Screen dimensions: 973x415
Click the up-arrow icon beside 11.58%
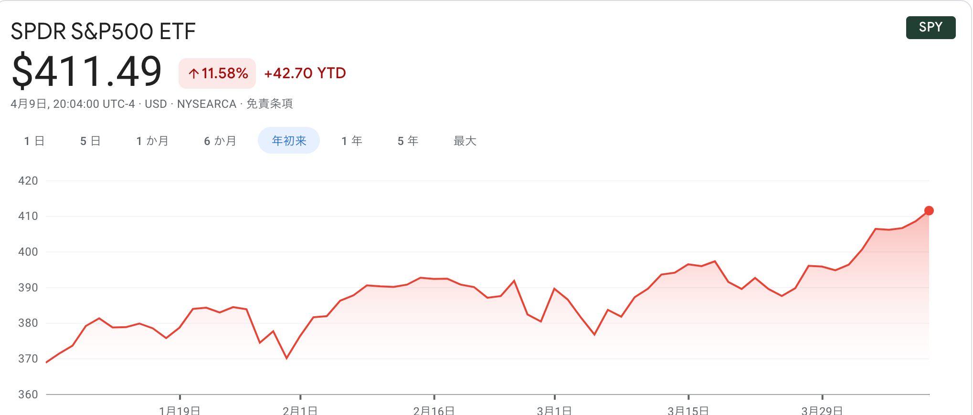[x=193, y=73]
